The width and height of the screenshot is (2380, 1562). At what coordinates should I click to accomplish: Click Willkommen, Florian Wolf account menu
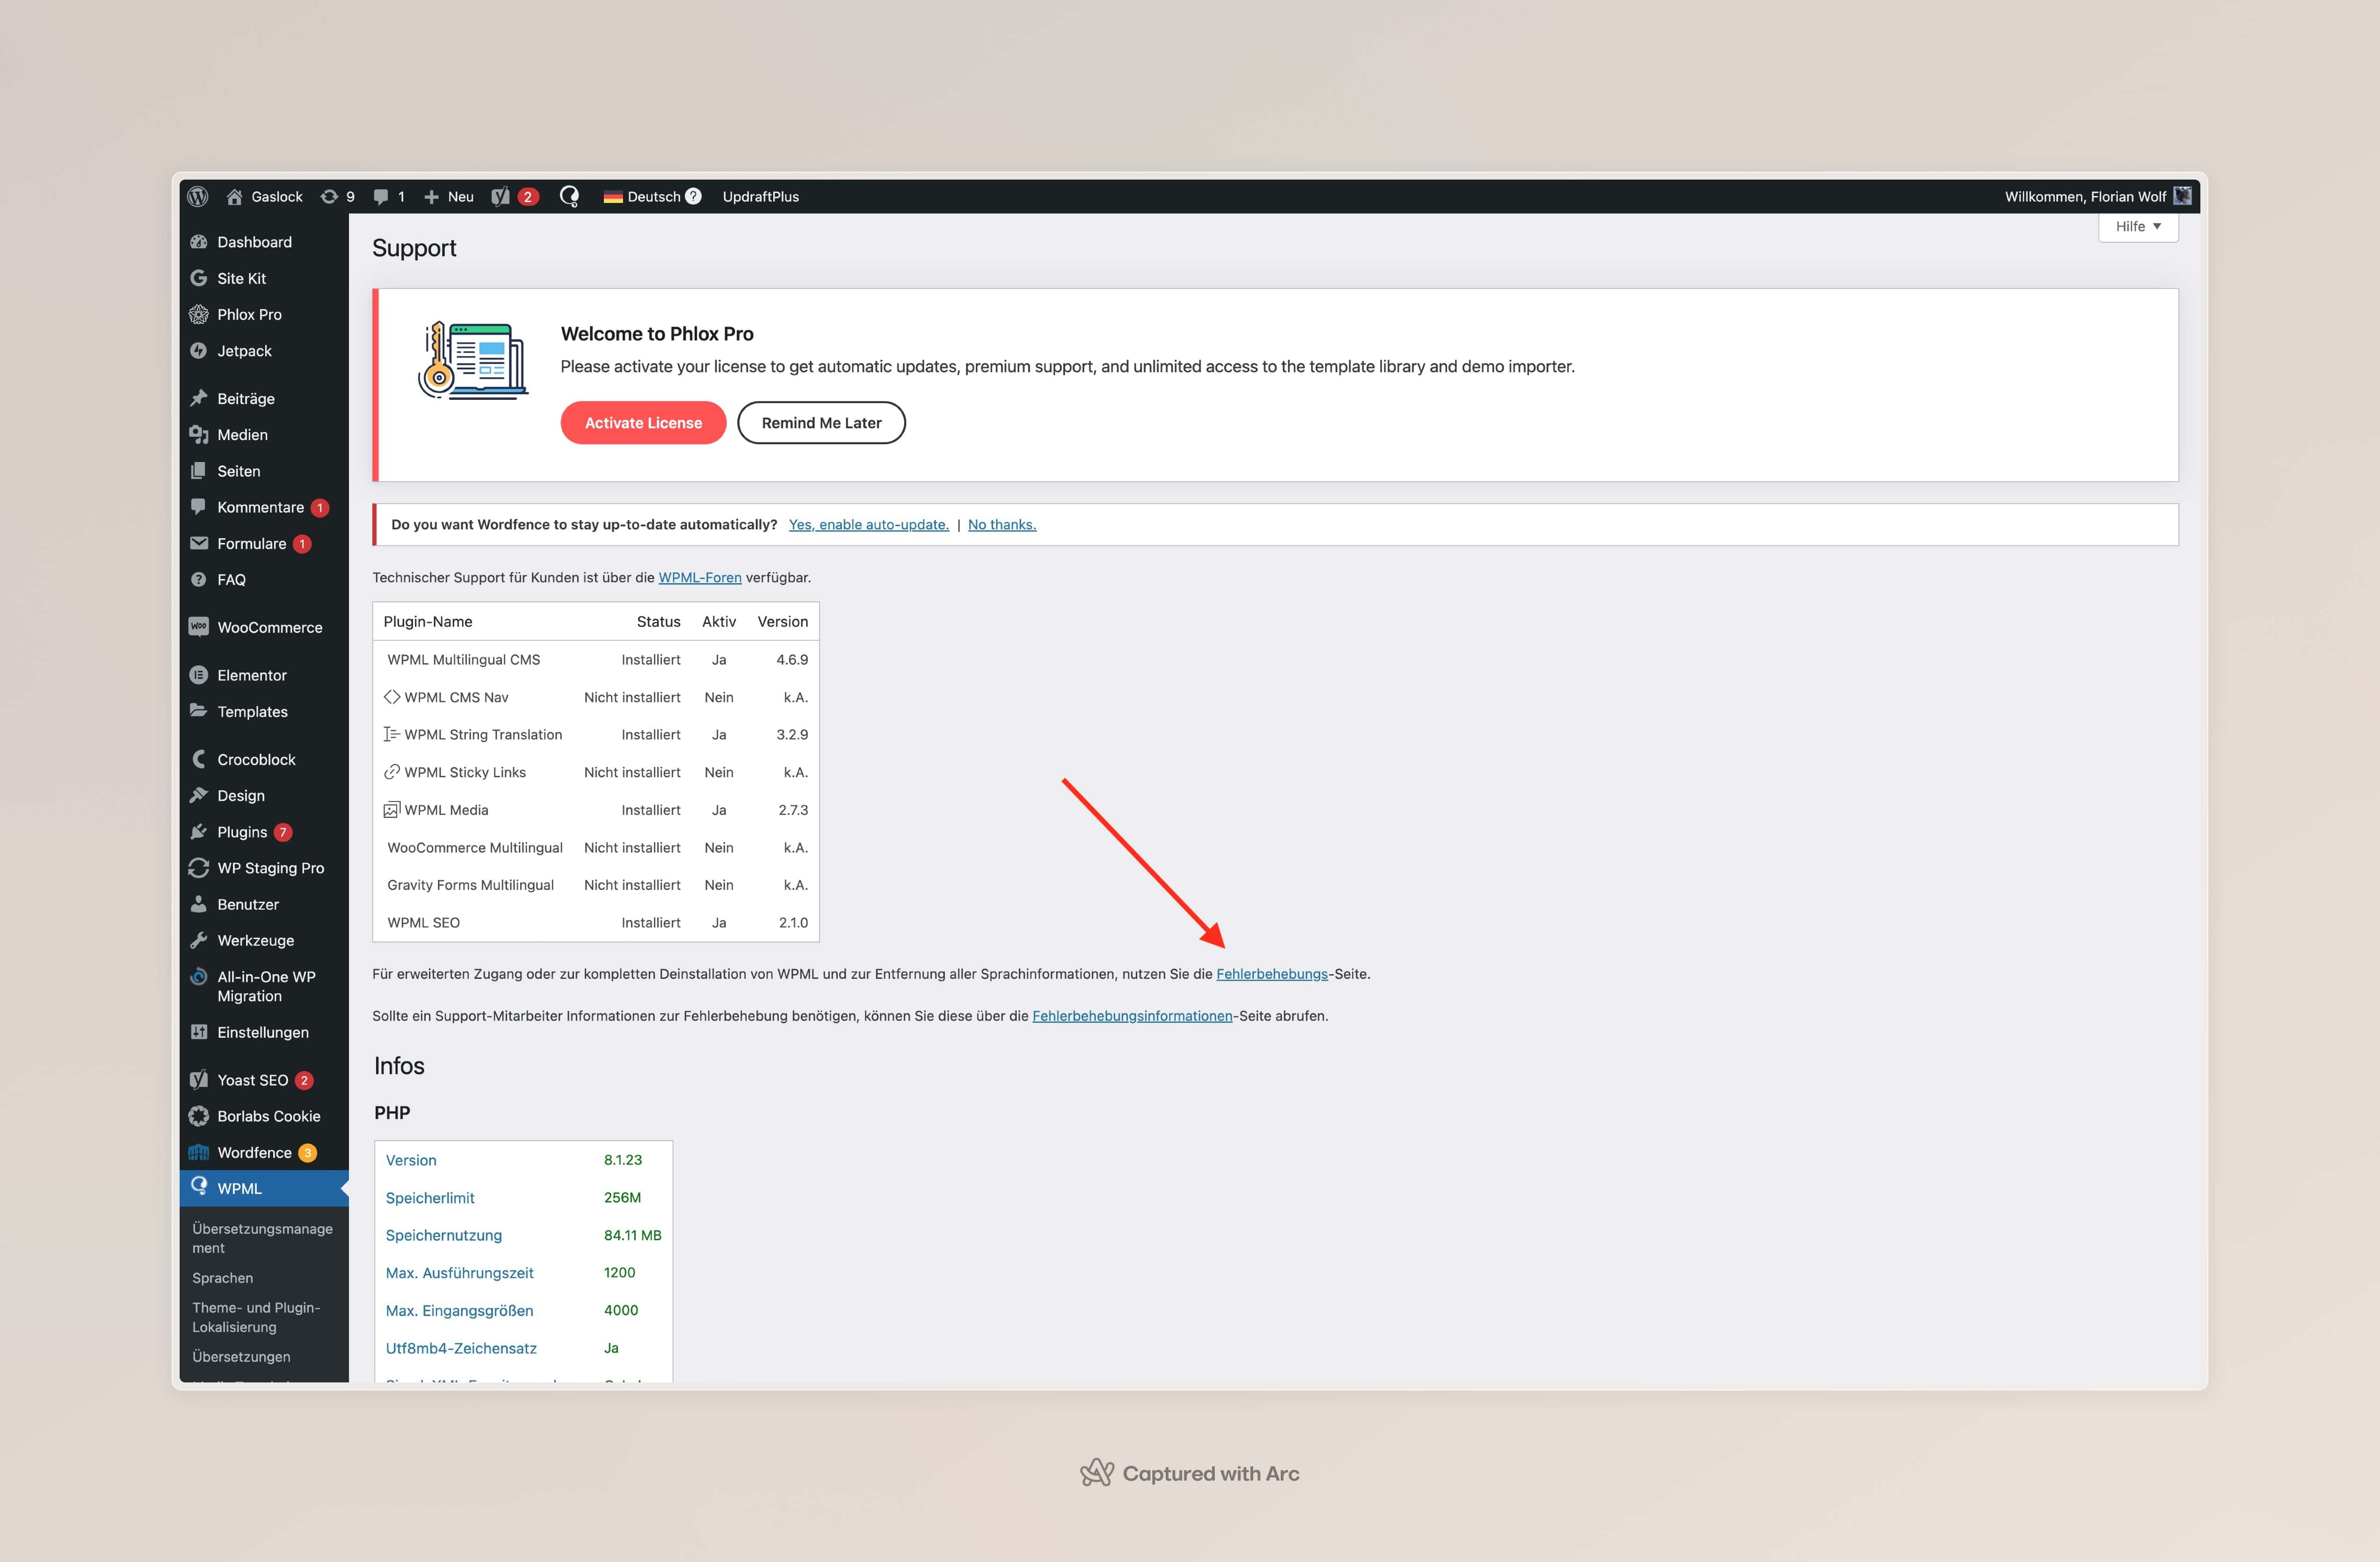coord(2097,196)
